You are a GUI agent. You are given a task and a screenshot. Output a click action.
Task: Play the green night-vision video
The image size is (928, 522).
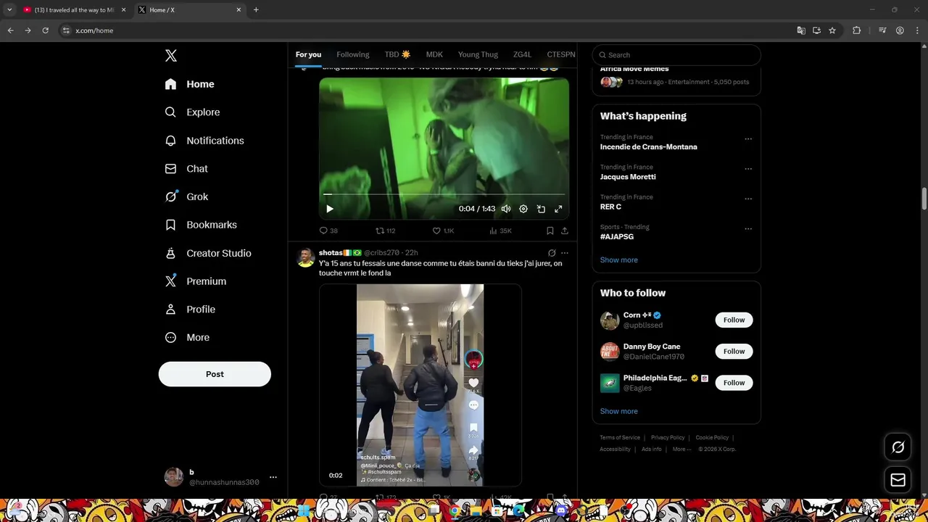pyautogui.click(x=330, y=209)
